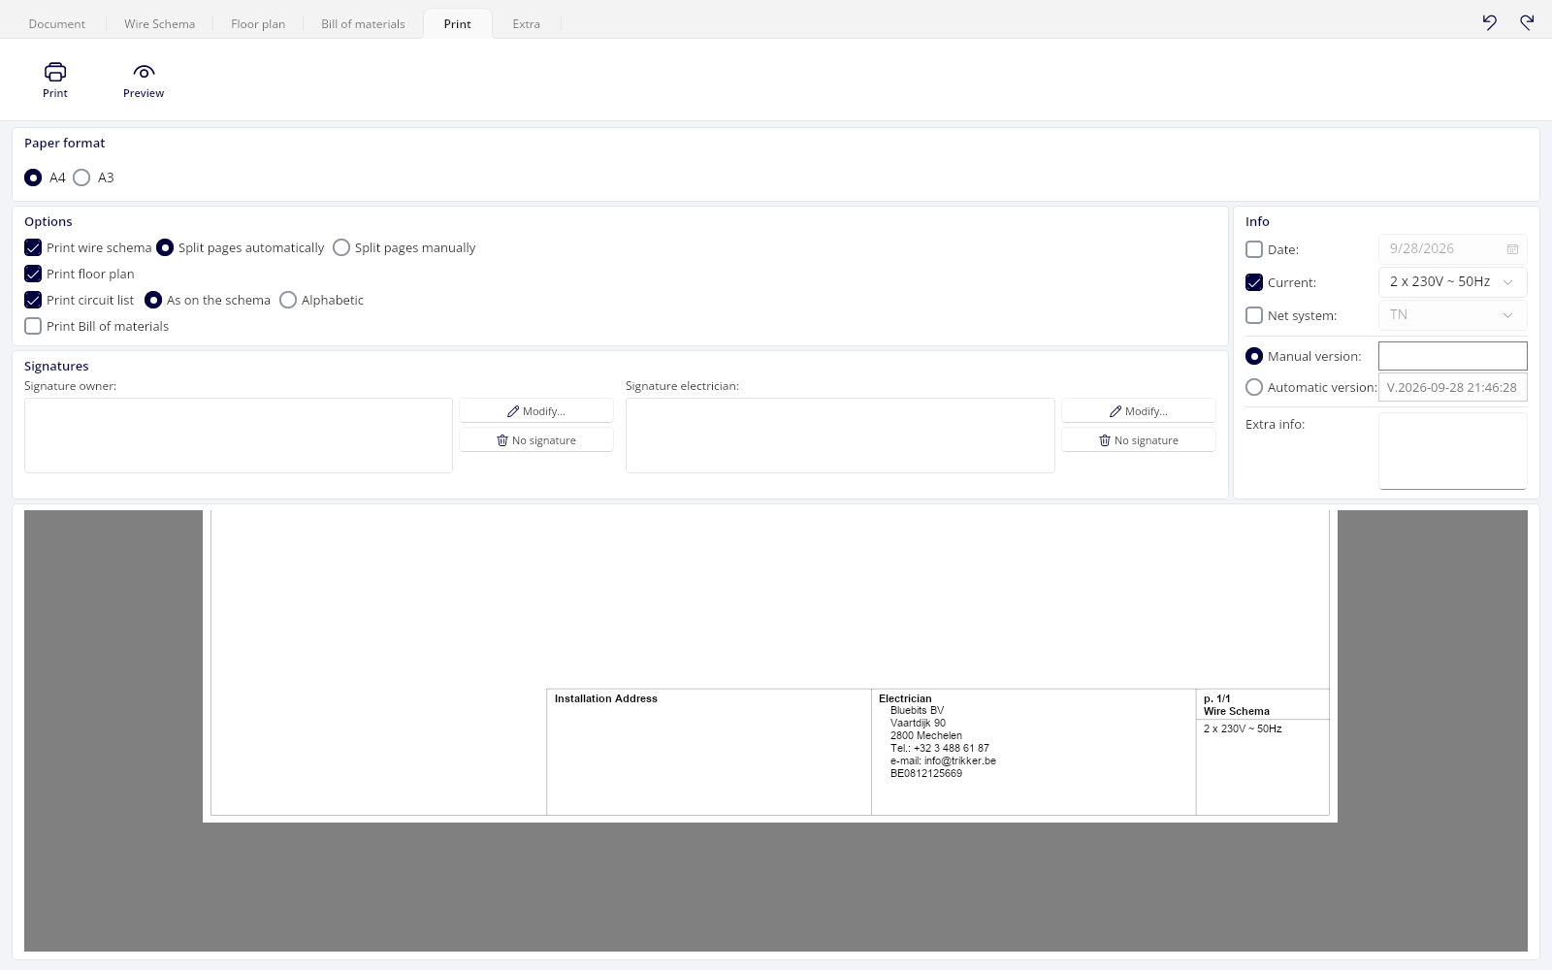Click Modify for electrician signature

click(1139, 411)
